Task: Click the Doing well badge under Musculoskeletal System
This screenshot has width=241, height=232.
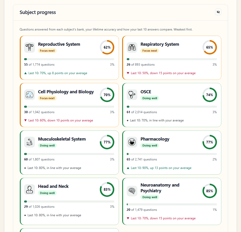Action: pos(47,145)
